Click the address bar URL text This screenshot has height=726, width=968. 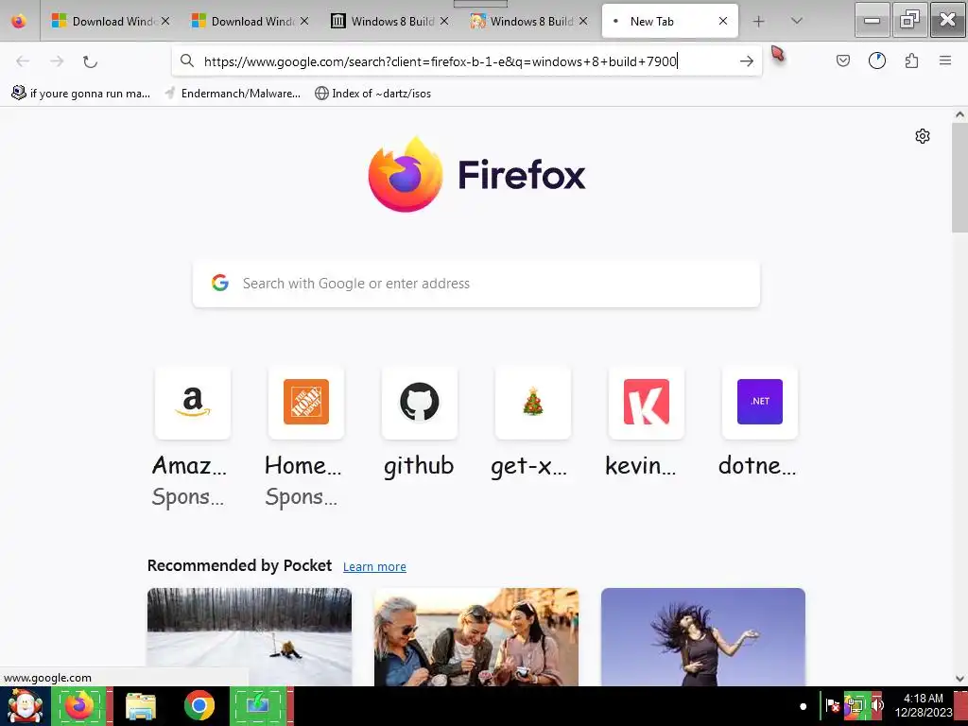pyautogui.click(x=441, y=61)
